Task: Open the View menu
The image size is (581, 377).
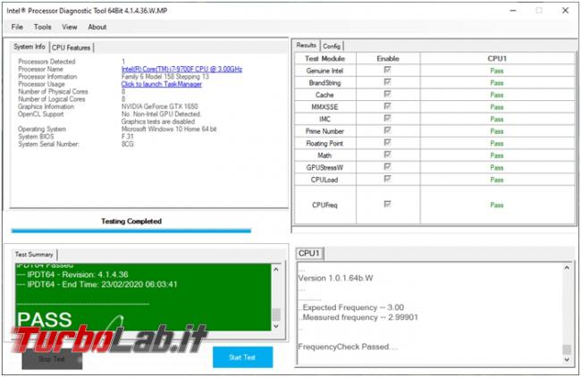Action: coord(70,27)
